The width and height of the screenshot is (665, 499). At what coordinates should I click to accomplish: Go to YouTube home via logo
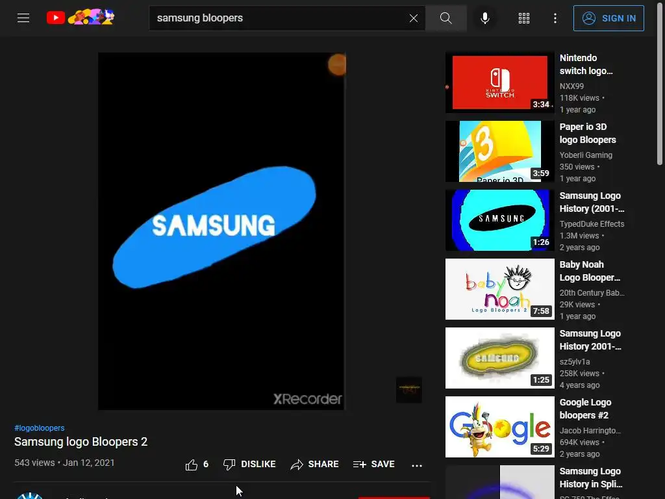pyautogui.click(x=81, y=18)
